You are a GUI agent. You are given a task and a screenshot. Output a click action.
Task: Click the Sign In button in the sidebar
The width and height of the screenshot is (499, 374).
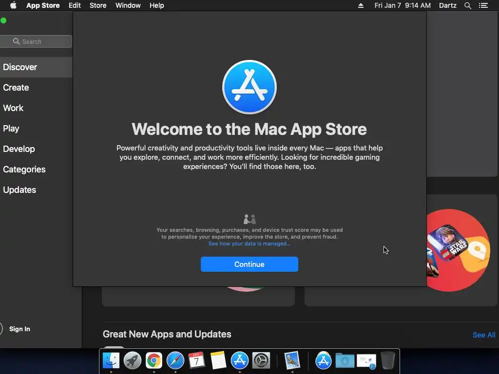pyautogui.click(x=19, y=329)
